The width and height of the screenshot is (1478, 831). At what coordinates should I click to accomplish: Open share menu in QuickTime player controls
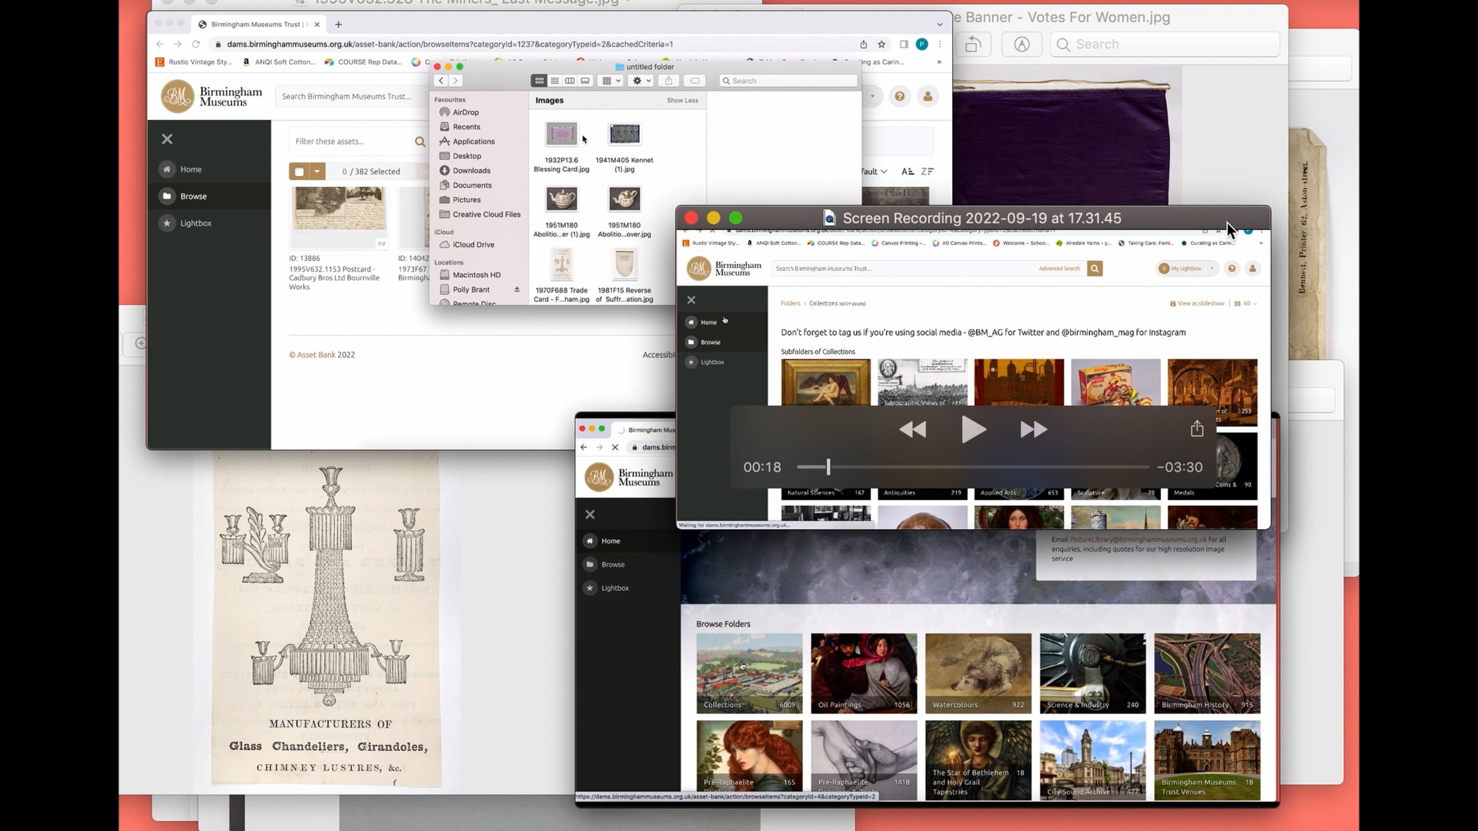point(1197,428)
